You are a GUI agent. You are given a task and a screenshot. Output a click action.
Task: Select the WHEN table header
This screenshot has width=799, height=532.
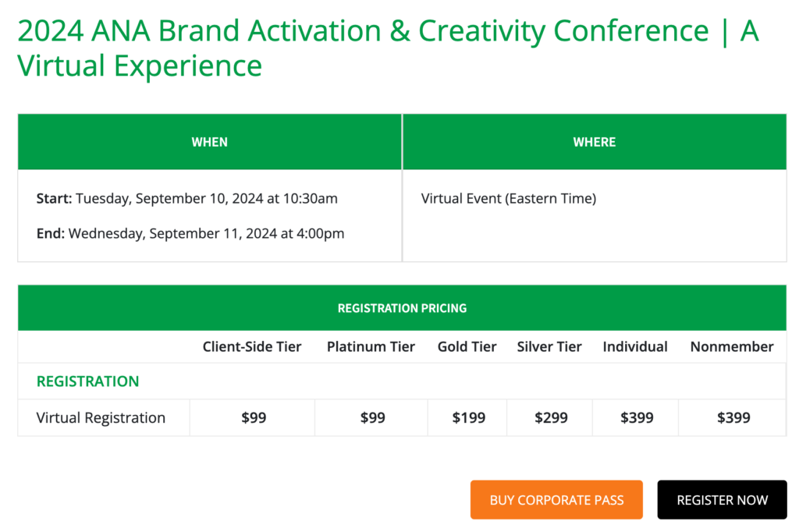tap(209, 142)
